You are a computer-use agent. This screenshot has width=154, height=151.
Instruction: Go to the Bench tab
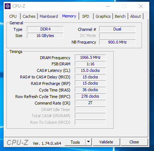click(x=120, y=16)
